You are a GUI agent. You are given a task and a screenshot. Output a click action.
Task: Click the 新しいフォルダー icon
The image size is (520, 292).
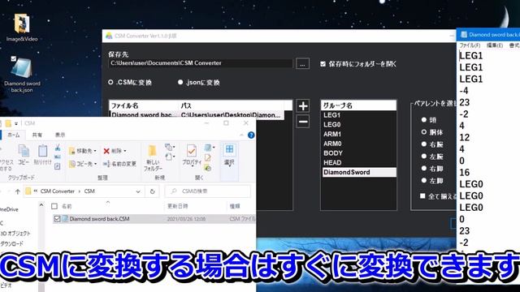[x=152, y=157]
